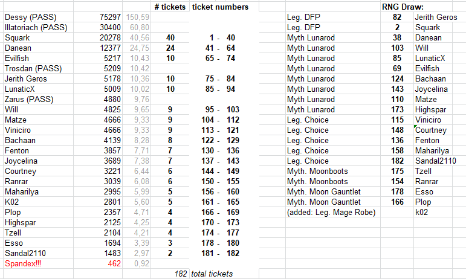The height and width of the screenshot is (279, 466).
Task: Click the Jerith Geros winner cell
Action: 436,18
